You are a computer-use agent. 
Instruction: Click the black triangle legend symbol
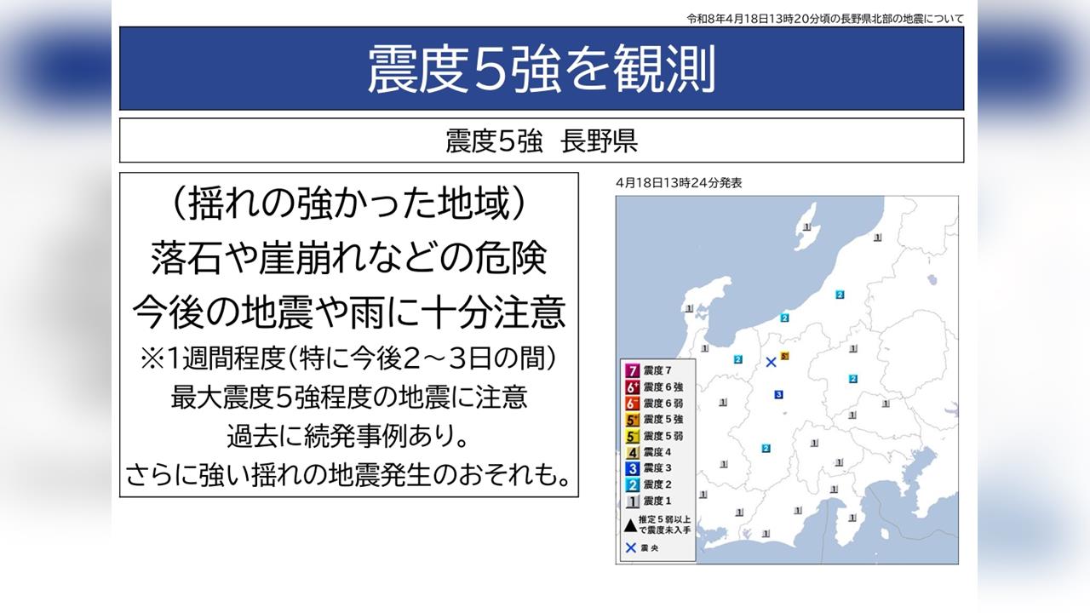631,524
